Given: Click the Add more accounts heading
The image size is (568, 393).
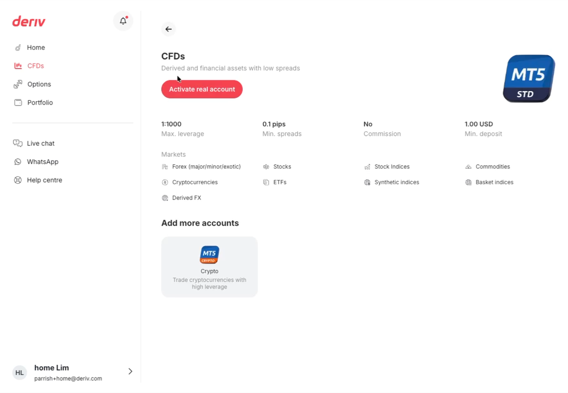Looking at the screenshot, I should pyautogui.click(x=200, y=223).
